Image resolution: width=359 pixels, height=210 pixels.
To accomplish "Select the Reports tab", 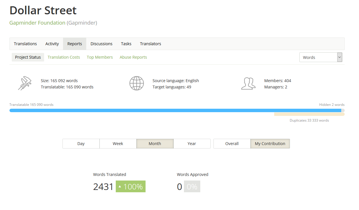I will coord(75,44).
